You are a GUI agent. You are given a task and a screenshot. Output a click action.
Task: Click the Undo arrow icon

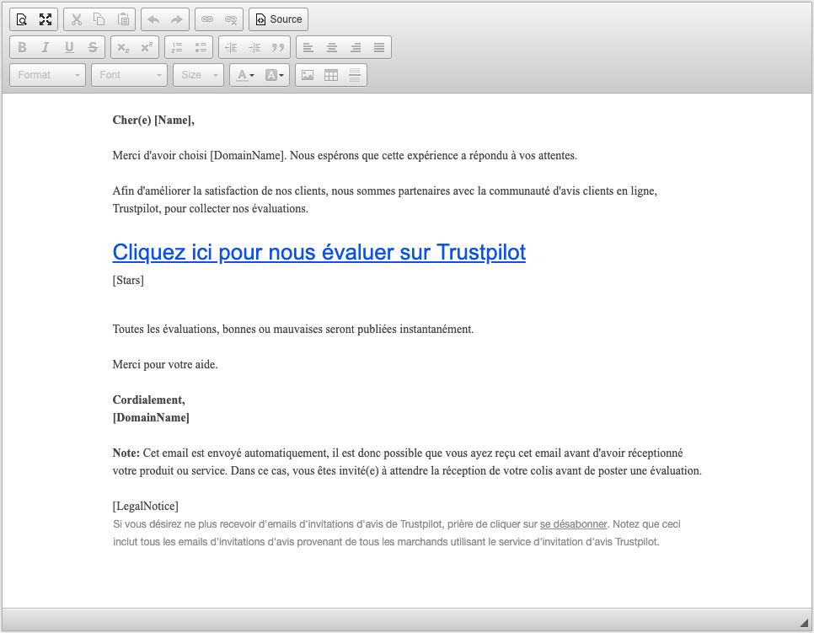156,19
